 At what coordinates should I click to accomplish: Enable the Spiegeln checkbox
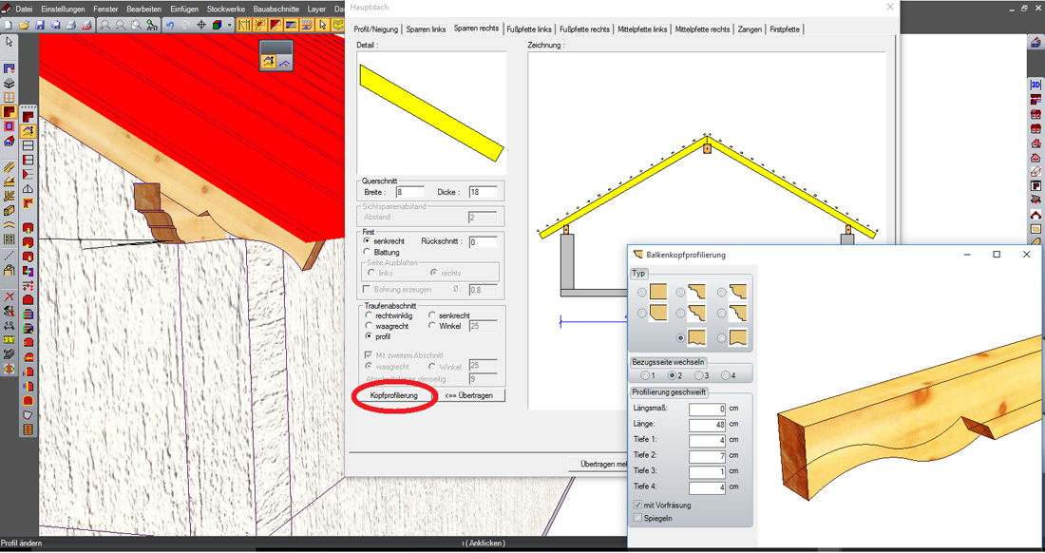coord(637,518)
